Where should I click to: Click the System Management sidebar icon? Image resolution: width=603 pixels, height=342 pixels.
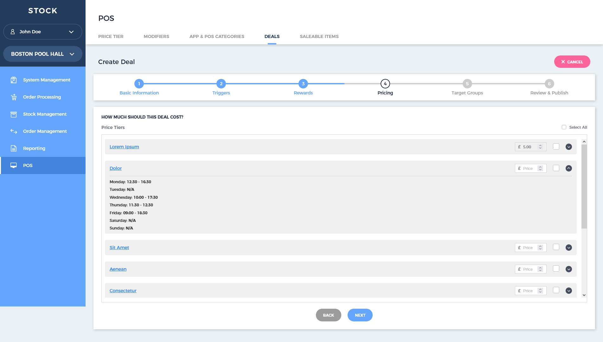click(x=14, y=80)
